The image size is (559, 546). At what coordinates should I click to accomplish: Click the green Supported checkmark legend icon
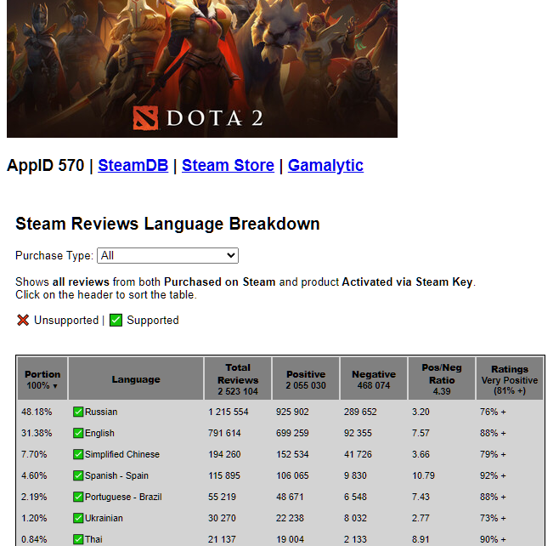(116, 320)
